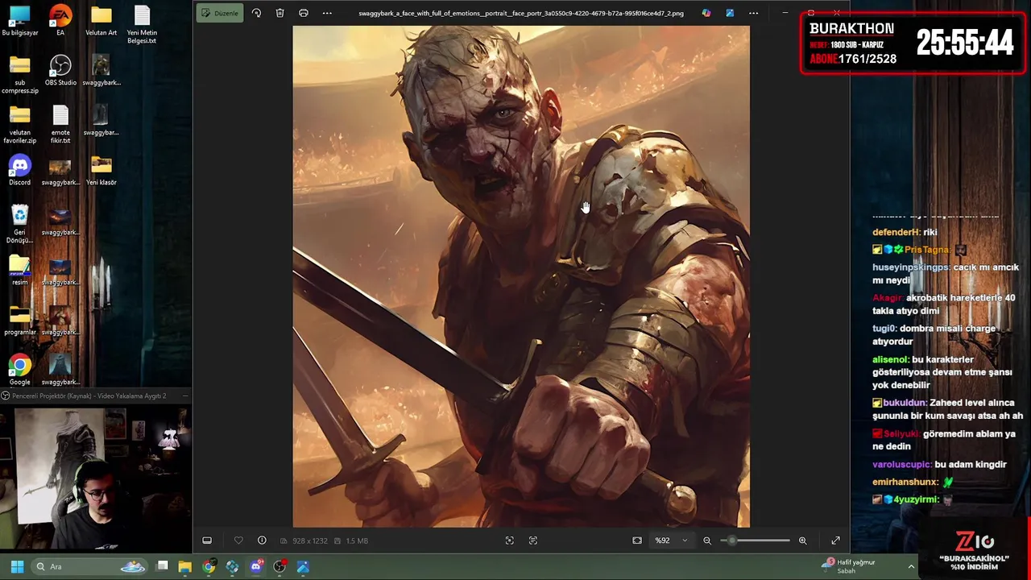This screenshot has height=580, width=1031.
Task: Enter full screen with expand arrows
Action: coord(835,541)
